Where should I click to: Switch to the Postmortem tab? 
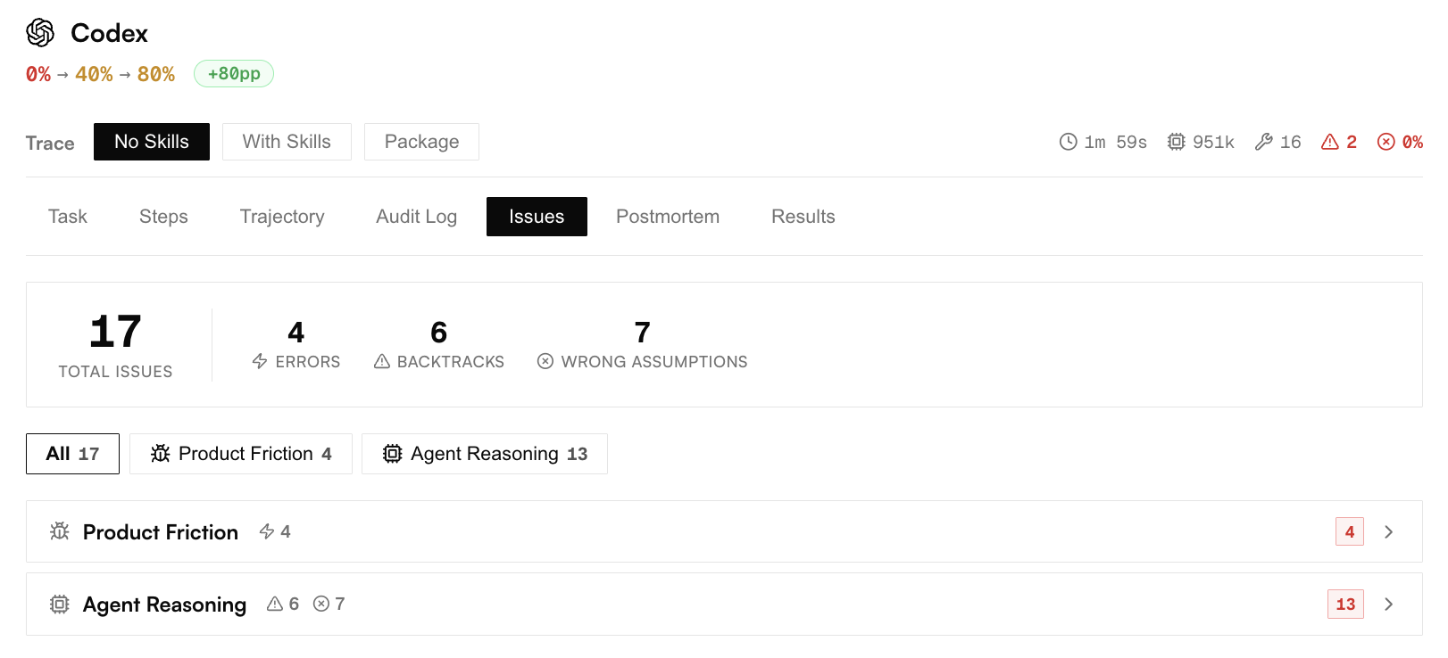point(668,217)
